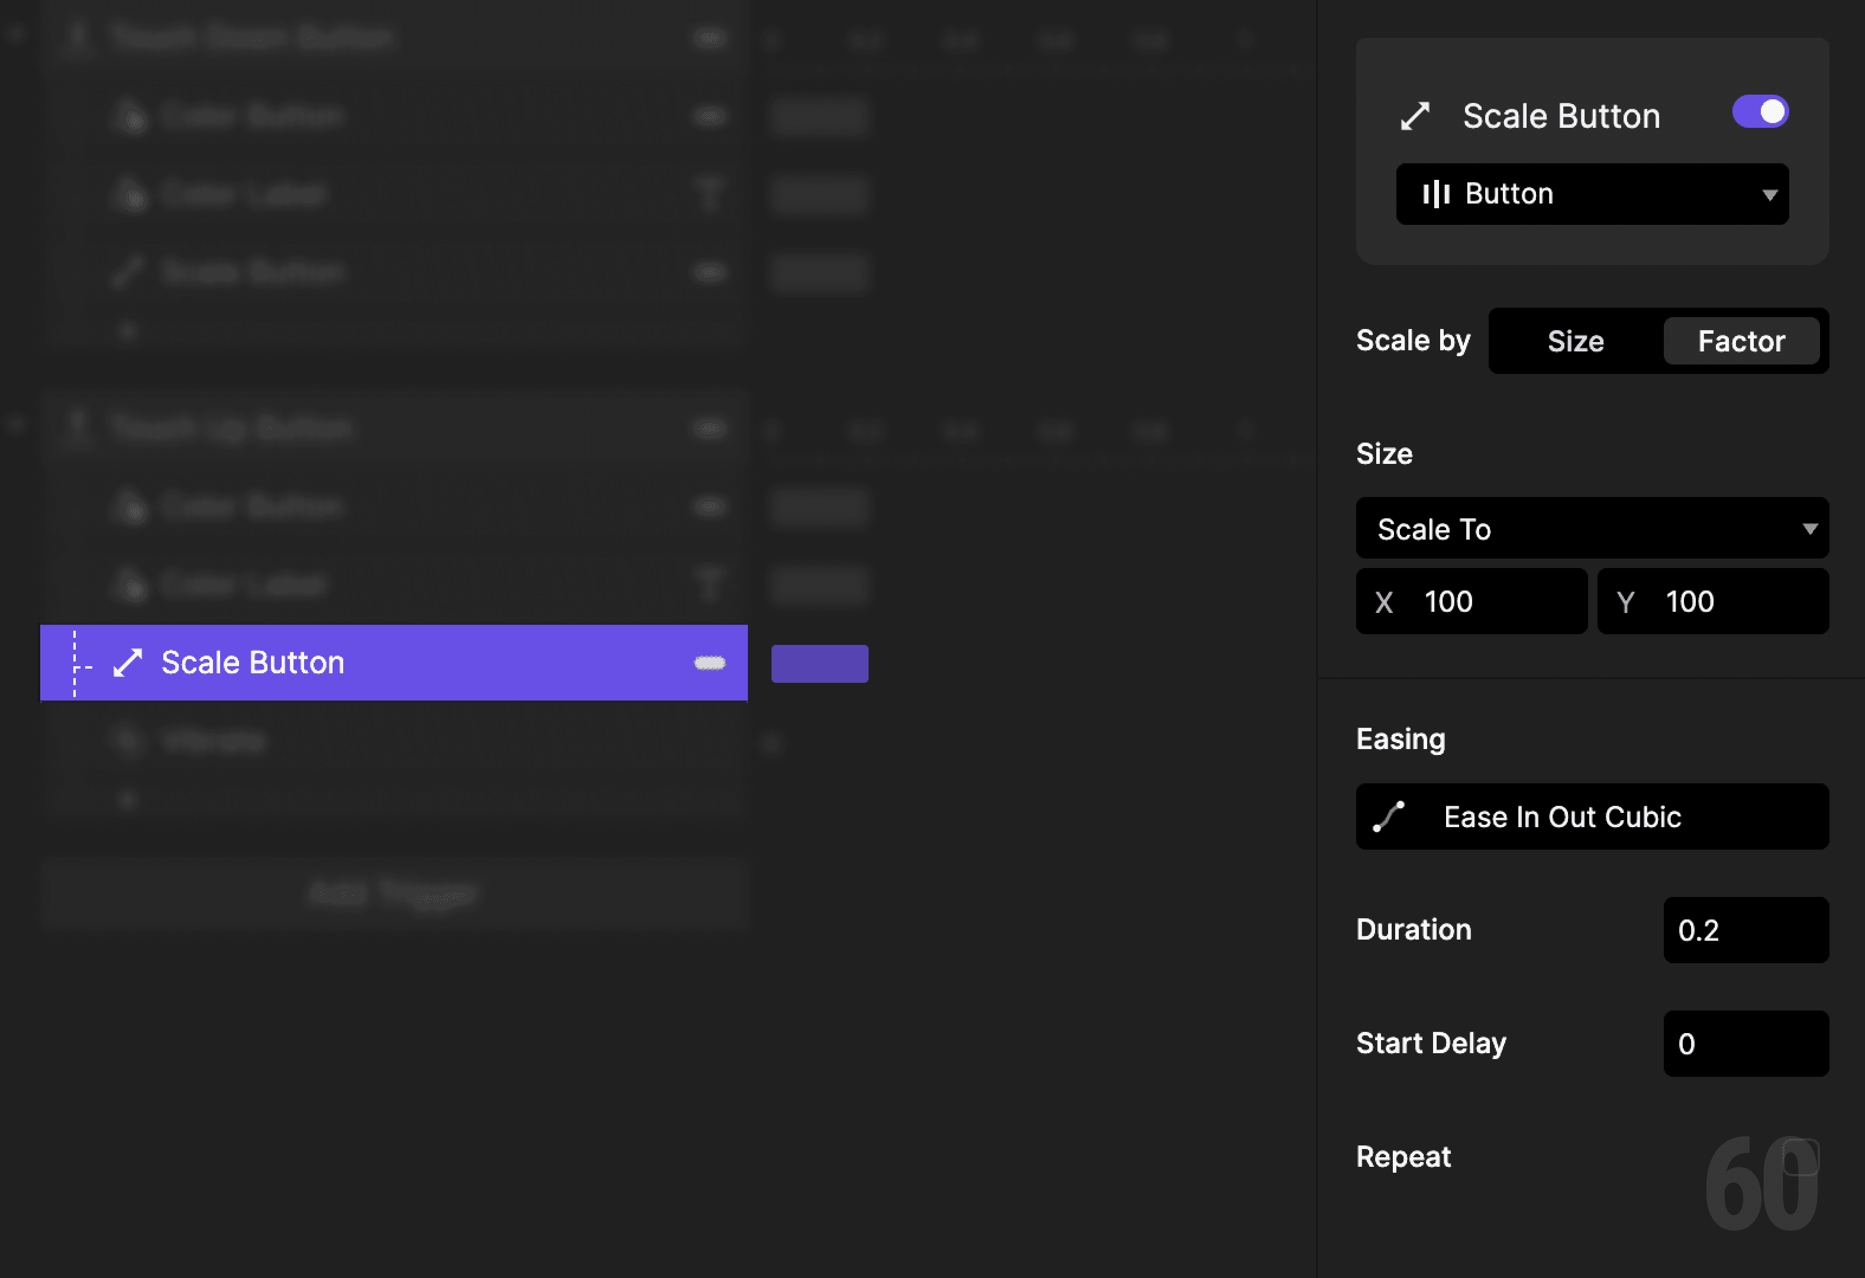Click the easing curve icon beside Ease In Out Cubic
Screen dimensions: 1865x1278
[x=1388, y=816]
